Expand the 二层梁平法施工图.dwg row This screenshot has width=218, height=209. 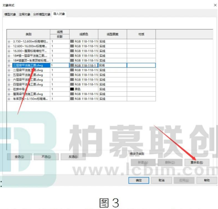tap(9, 70)
